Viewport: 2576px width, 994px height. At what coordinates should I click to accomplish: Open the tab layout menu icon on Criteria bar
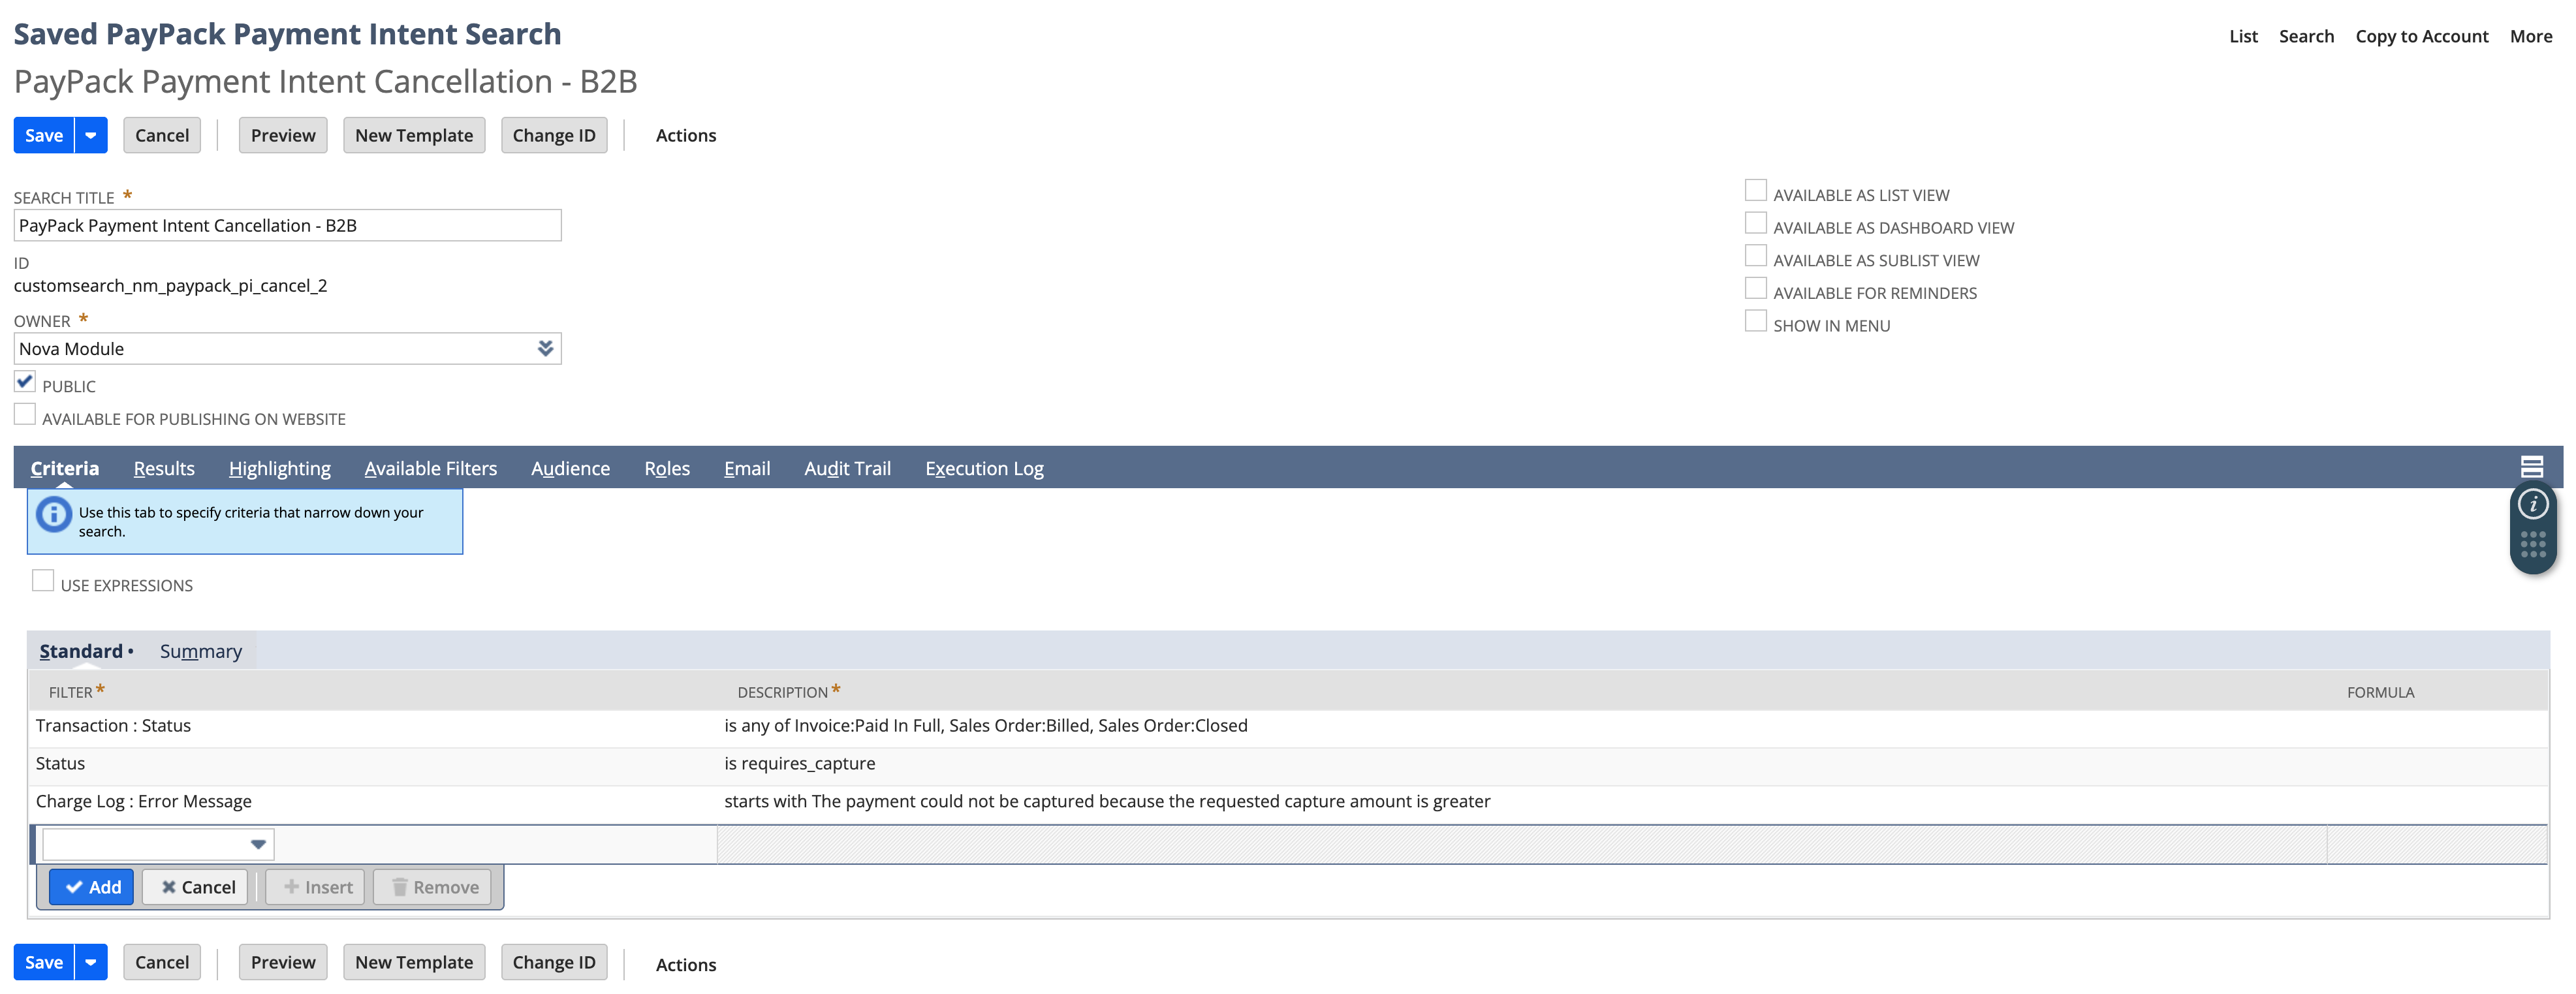pyautogui.click(x=2531, y=467)
